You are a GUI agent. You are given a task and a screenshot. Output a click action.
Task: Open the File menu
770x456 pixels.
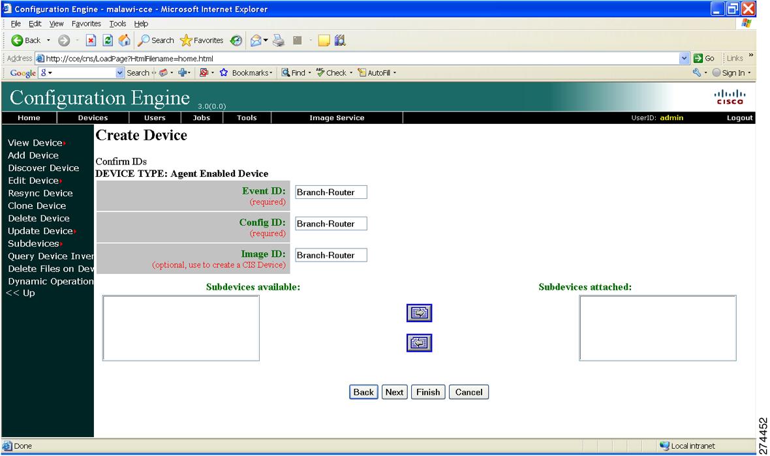click(x=16, y=23)
